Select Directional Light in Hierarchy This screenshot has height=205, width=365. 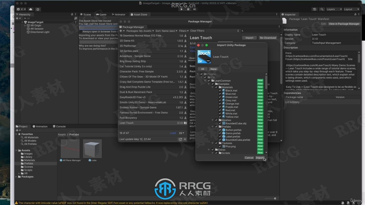(40, 32)
